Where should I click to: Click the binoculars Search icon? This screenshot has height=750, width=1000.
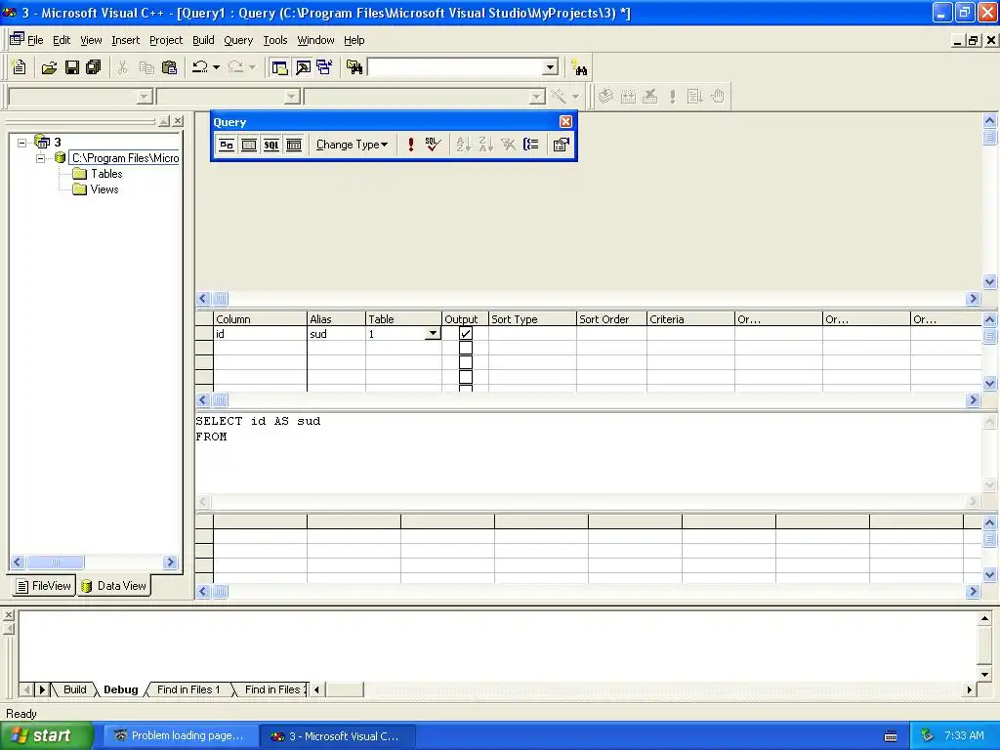(579, 67)
